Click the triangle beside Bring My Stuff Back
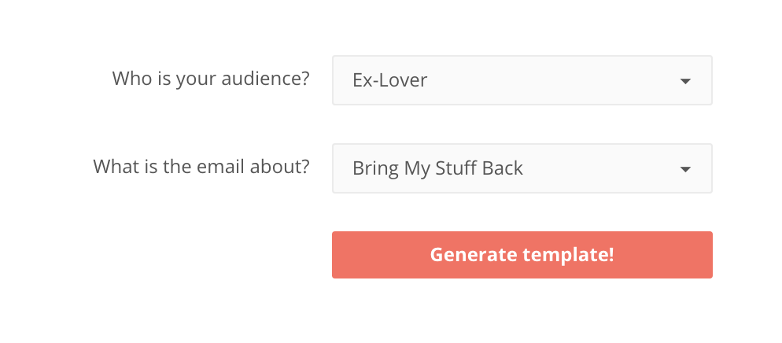Image resolution: width=782 pixels, height=343 pixels. [x=685, y=169]
